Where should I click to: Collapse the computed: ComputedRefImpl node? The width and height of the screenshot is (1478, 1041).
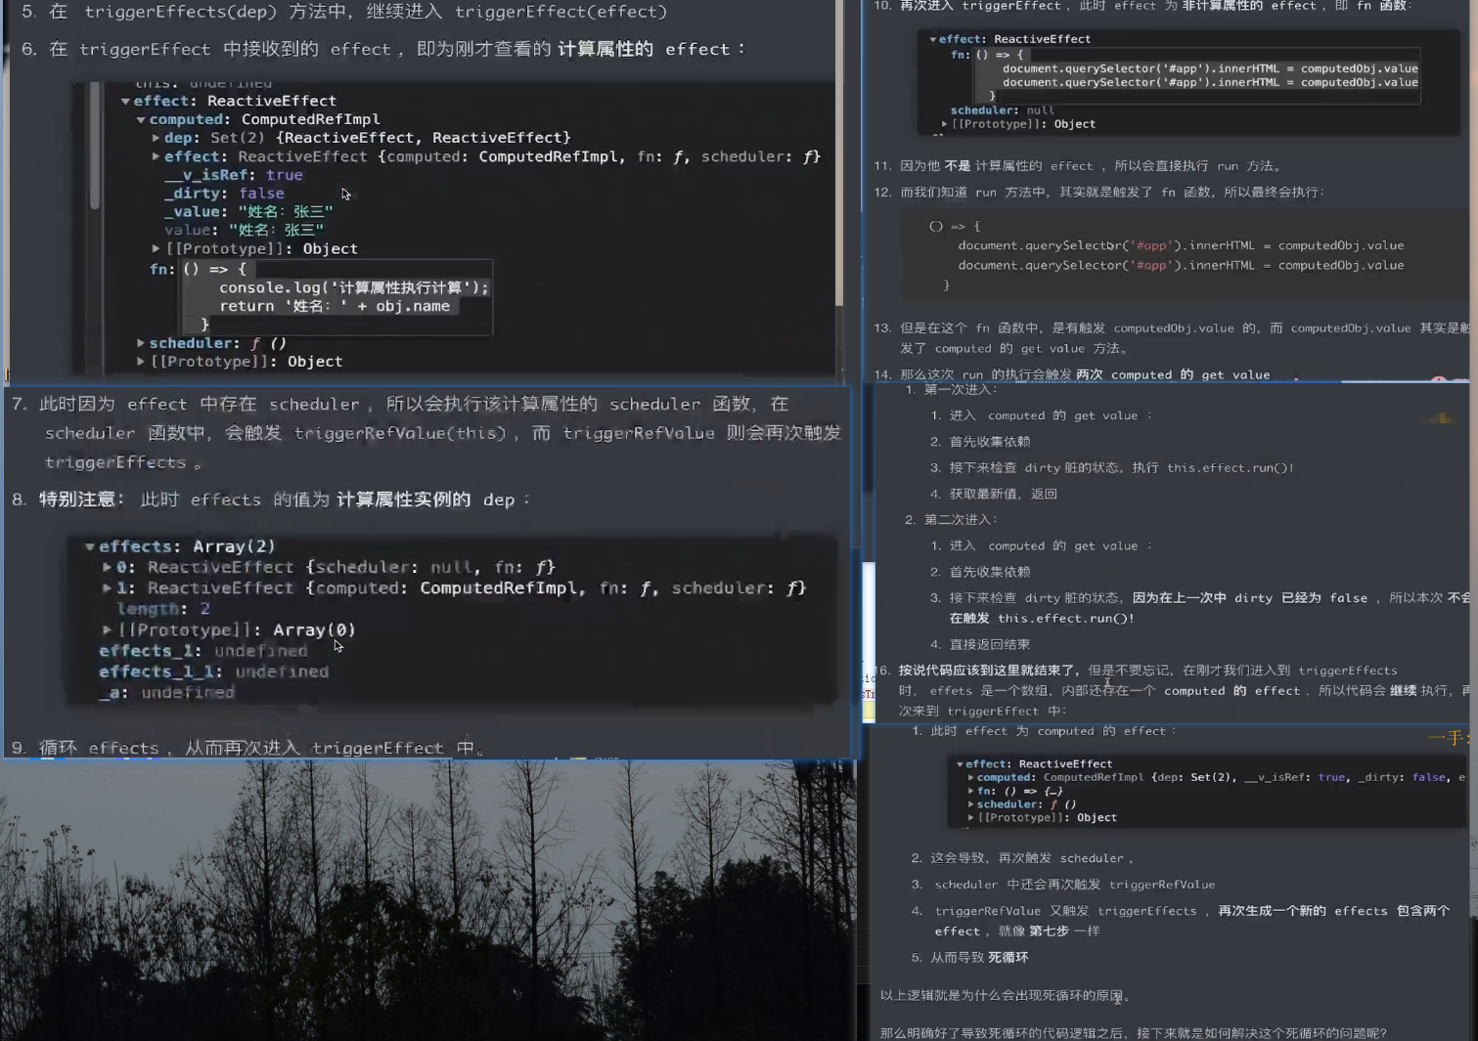click(141, 119)
